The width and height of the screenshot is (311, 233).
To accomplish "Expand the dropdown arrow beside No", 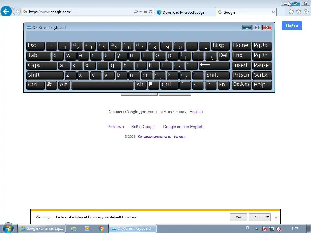I will click(268, 217).
